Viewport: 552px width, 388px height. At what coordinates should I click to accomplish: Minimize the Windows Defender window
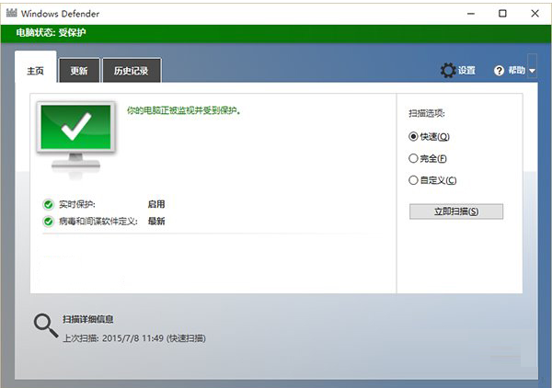click(471, 14)
